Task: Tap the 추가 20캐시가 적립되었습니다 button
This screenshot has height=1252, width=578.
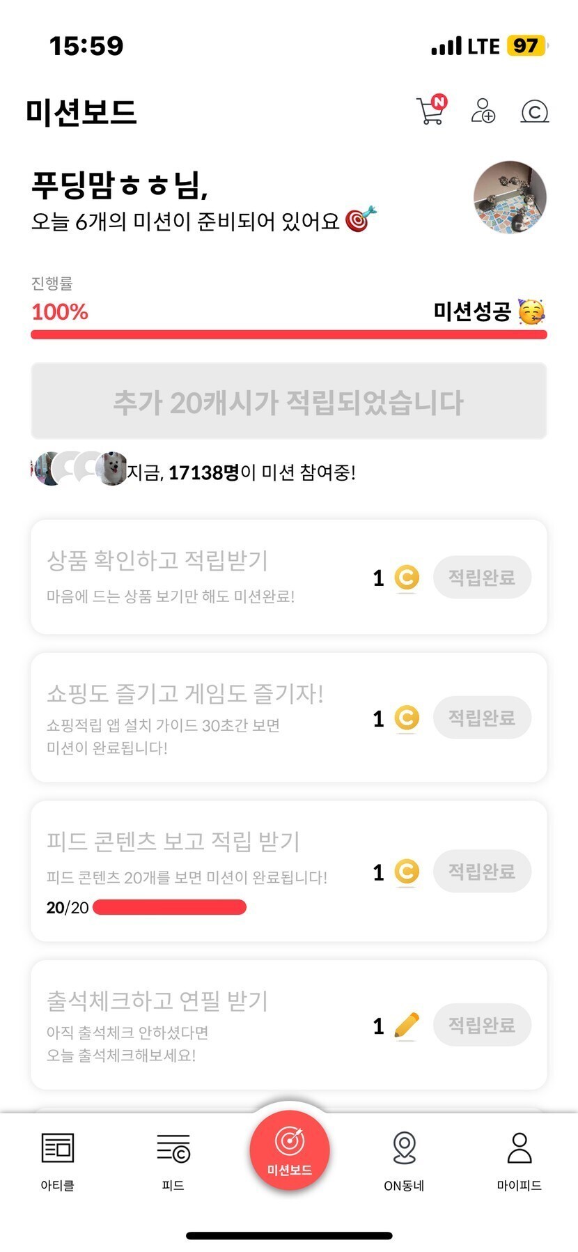Action: [288, 401]
